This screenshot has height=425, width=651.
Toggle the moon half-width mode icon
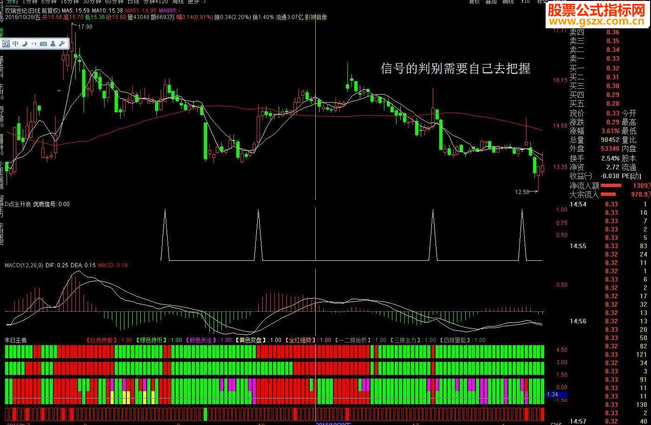[25, 44]
